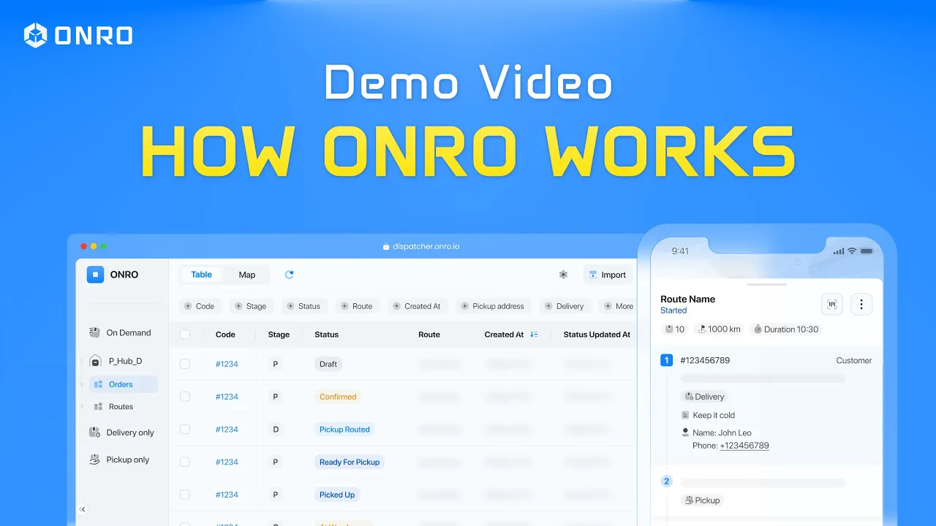Image resolution: width=936 pixels, height=526 pixels.
Task: Open order #1234 in Picked Up row
Action: pyautogui.click(x=227, y=495)
